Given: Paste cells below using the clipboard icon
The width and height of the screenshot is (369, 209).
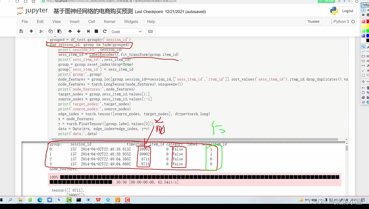Looking at the screenshot, I should [x=59, y=31].
